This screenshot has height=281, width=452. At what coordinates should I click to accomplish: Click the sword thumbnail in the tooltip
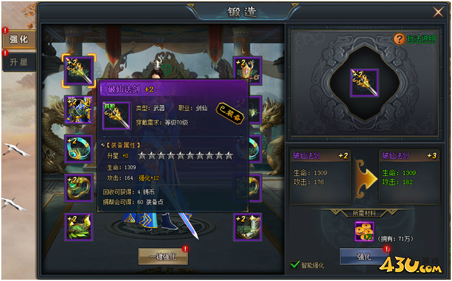[x=117, y=116]
